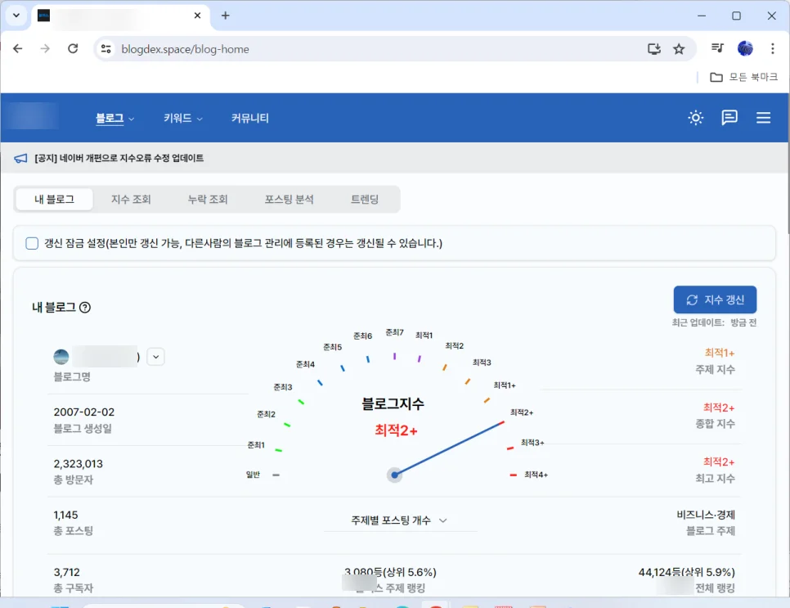
Task: Close the current browser tab
Action: click(x=198, y=16)
